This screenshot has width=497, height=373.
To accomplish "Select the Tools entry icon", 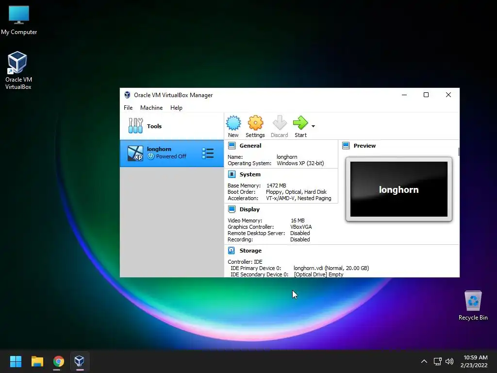I will pyautogui.click(x=136, y=126).
